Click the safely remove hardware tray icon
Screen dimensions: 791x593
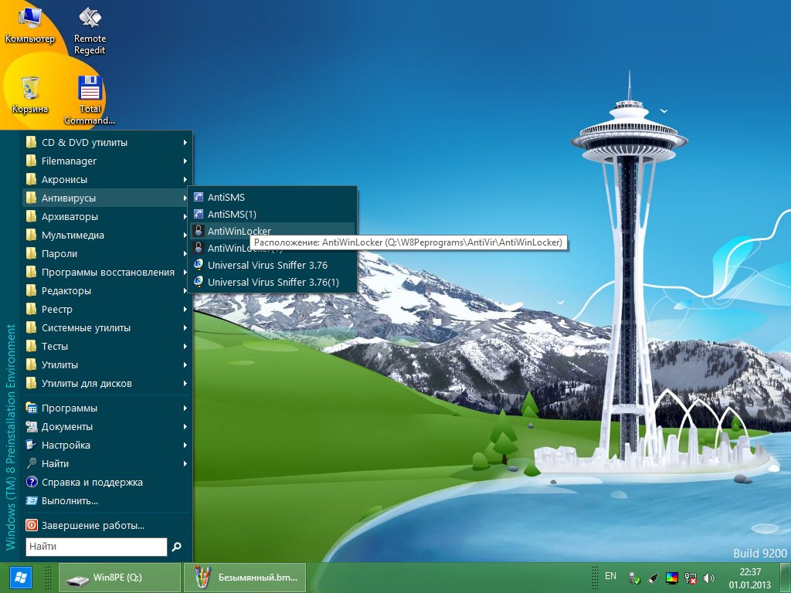[633, 578]
